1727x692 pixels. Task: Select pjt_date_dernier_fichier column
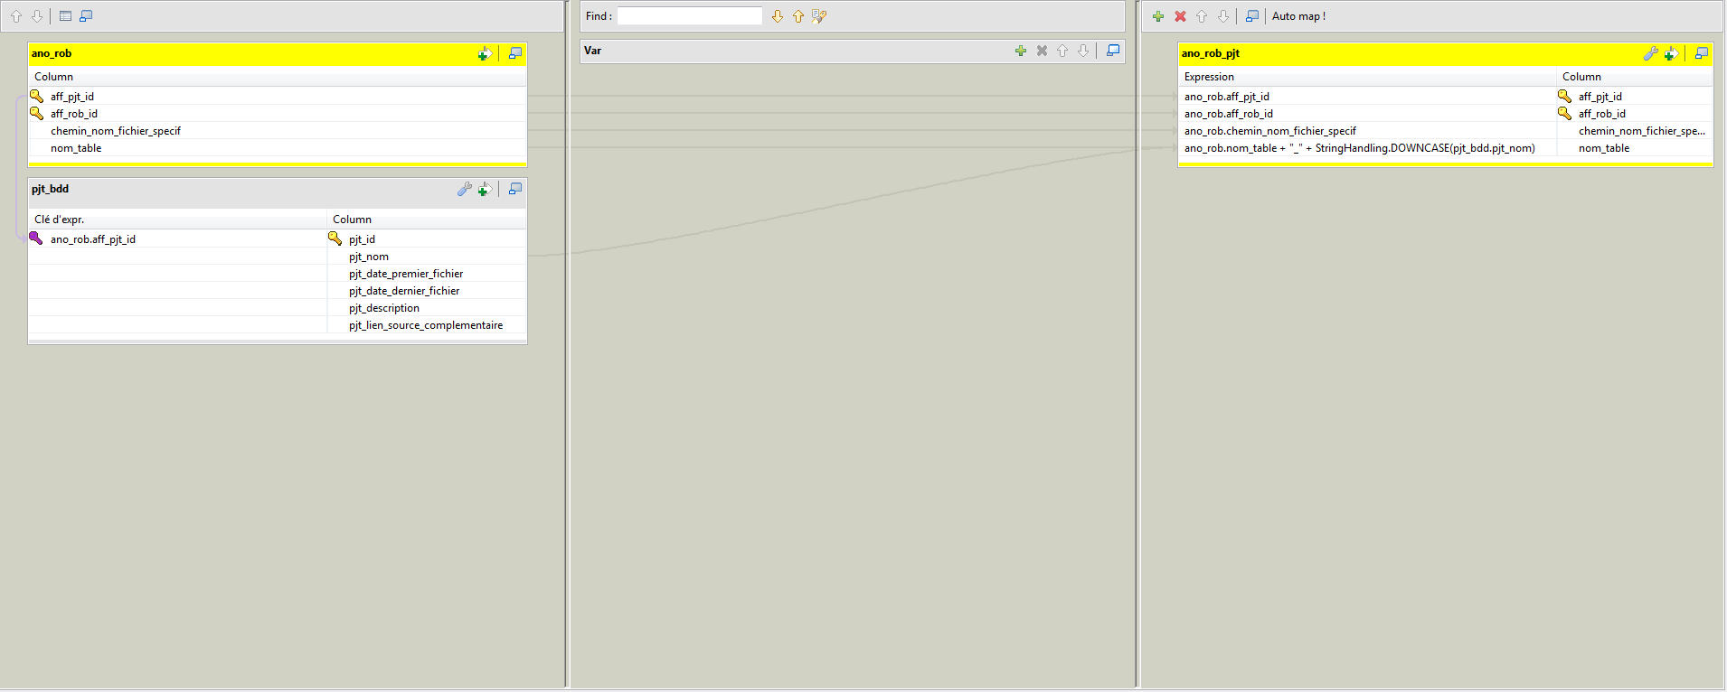pyautogui.click(x=427, y=291)
